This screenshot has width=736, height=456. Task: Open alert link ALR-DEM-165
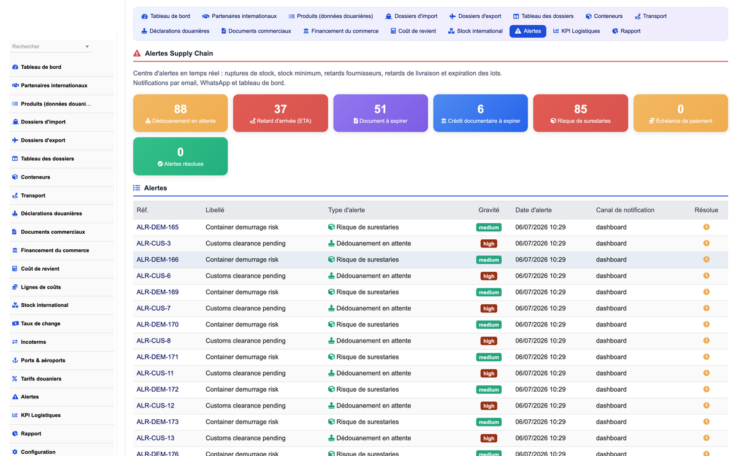(158, 227)
